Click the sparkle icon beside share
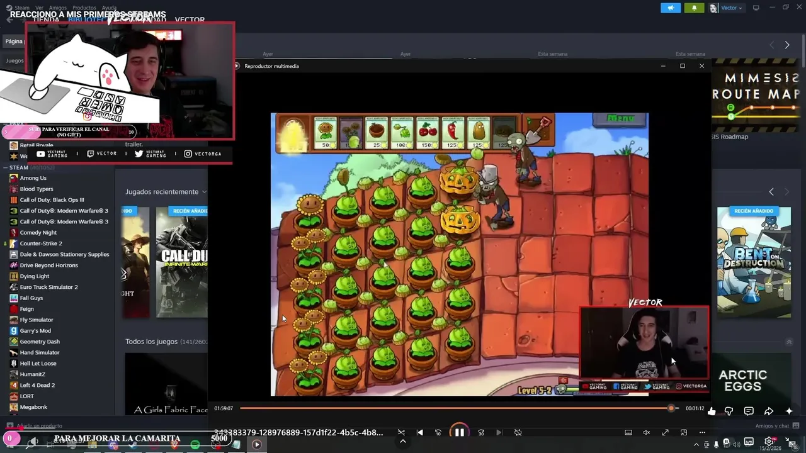This screenshot has height=453, width=806. [789, 411]
